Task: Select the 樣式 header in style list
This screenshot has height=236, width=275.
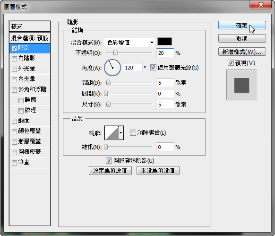Action: point(30,26)
